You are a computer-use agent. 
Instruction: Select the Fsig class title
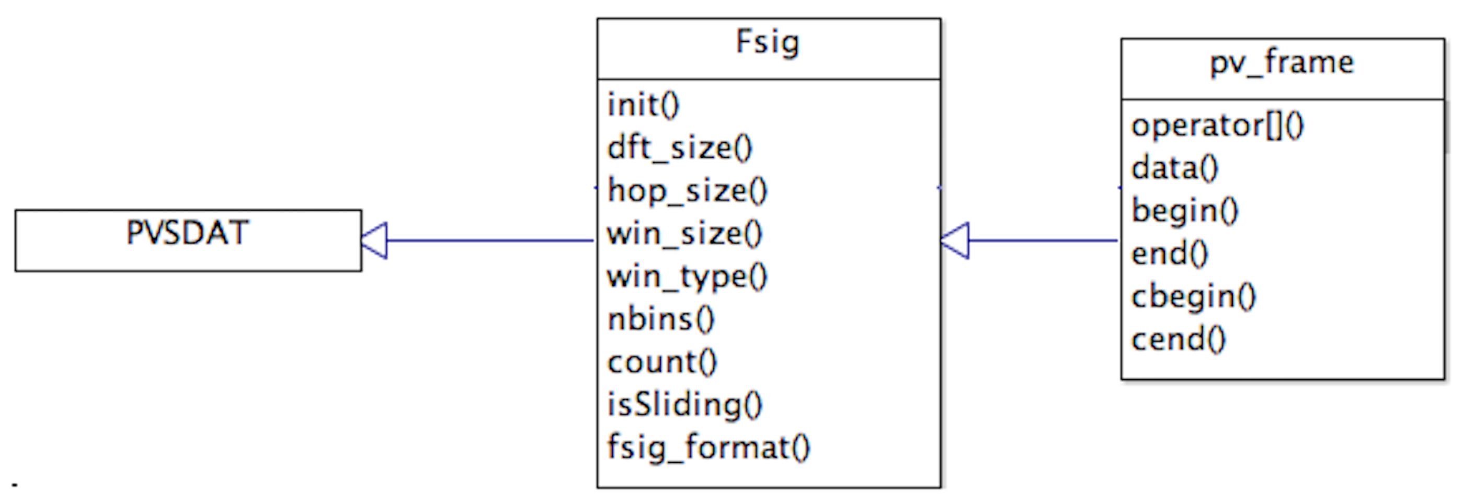(768, 43)
